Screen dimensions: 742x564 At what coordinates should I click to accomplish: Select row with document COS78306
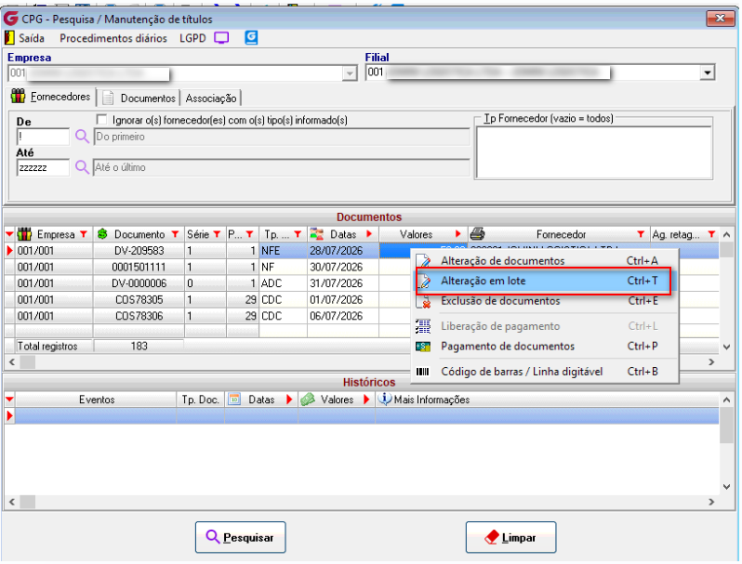coord(139,316)
